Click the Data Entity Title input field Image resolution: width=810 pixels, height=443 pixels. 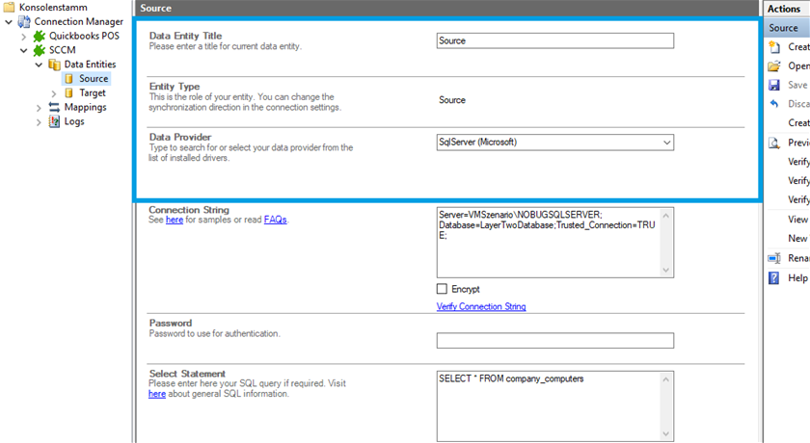click(x=554, y=40)
